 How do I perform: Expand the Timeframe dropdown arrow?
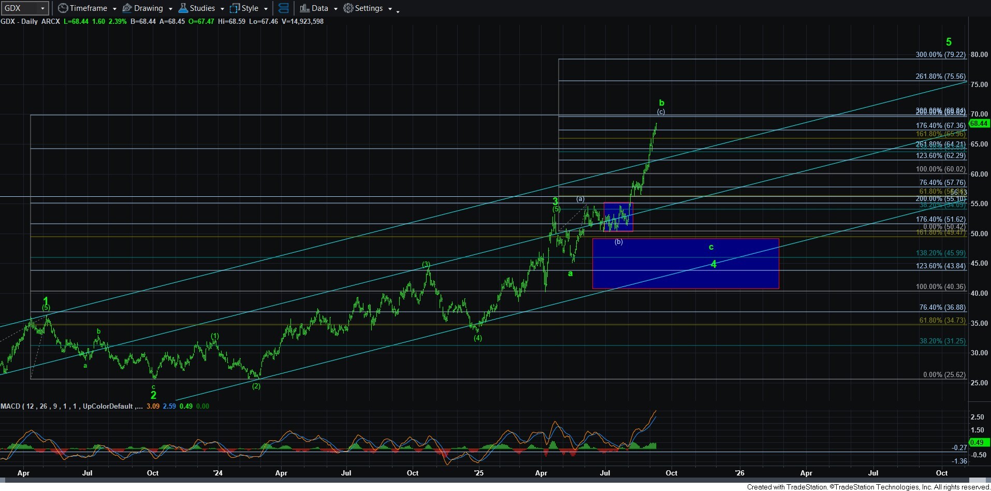point(114,9)
